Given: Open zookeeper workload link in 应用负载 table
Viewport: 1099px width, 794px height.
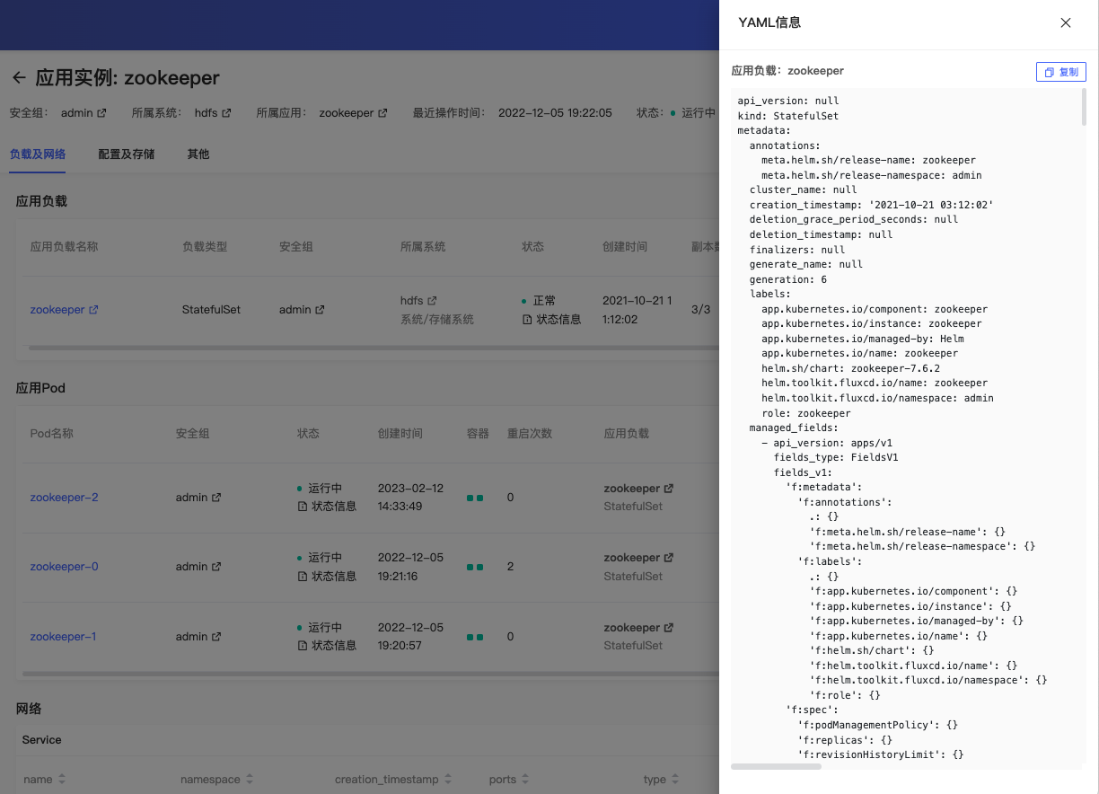Looking at the screenshot, I should (57, 310).
